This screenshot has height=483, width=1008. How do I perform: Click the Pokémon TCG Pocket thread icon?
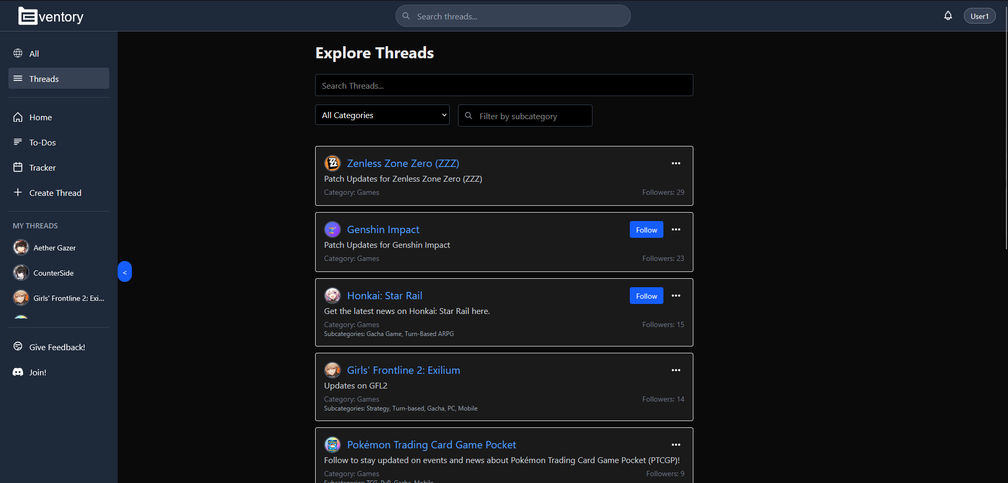tap(332, 445)
